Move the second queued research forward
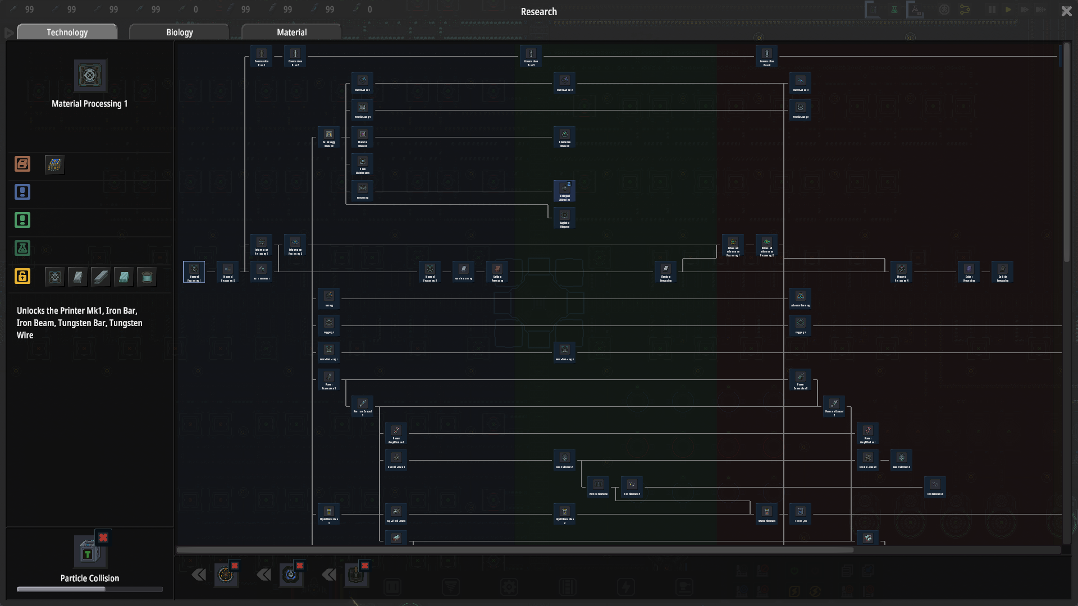 pos(264,575)
